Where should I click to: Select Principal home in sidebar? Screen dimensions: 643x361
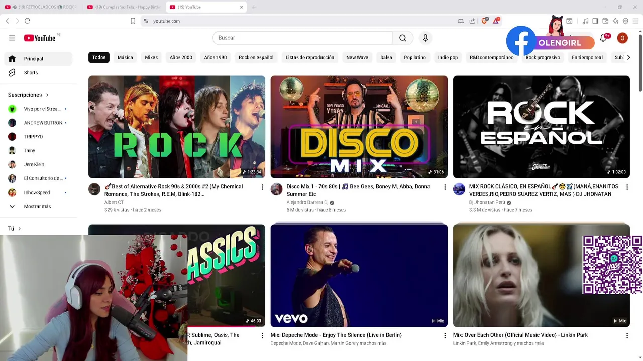38,59
